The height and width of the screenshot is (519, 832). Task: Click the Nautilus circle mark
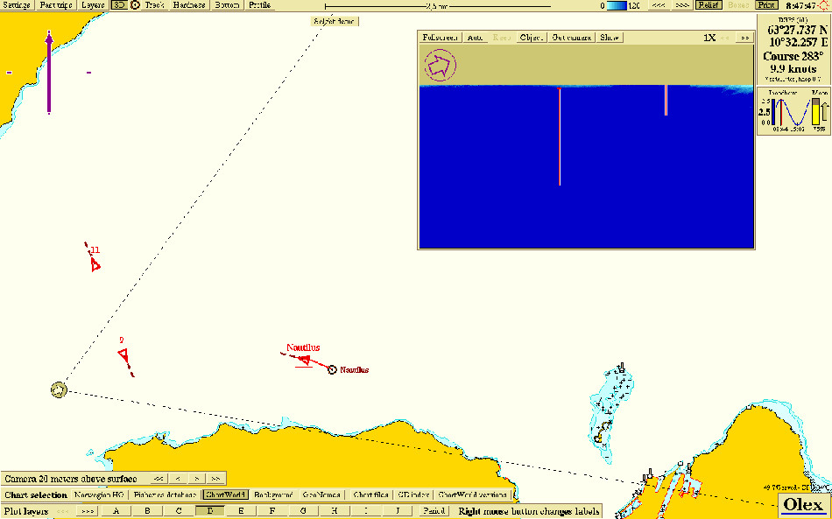click(332, 369)
